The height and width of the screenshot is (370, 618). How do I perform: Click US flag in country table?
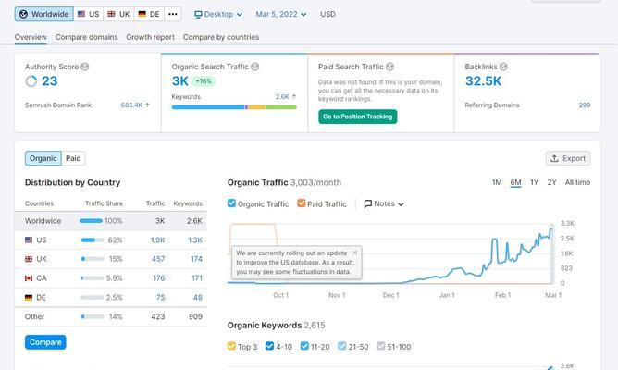[29, 240]
